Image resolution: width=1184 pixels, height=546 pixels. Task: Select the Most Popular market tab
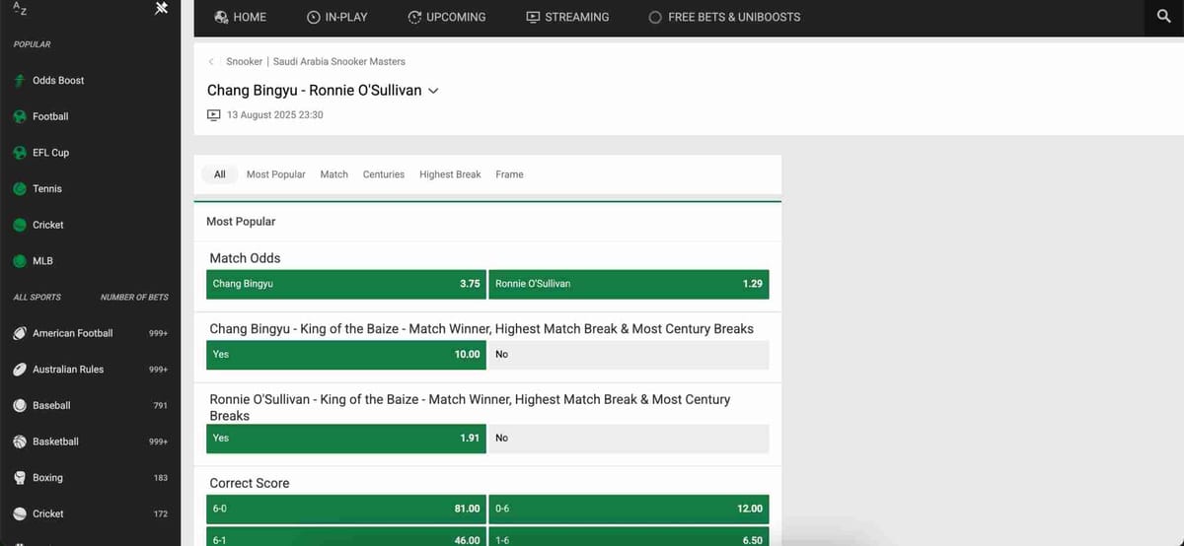tap(276, 174)
